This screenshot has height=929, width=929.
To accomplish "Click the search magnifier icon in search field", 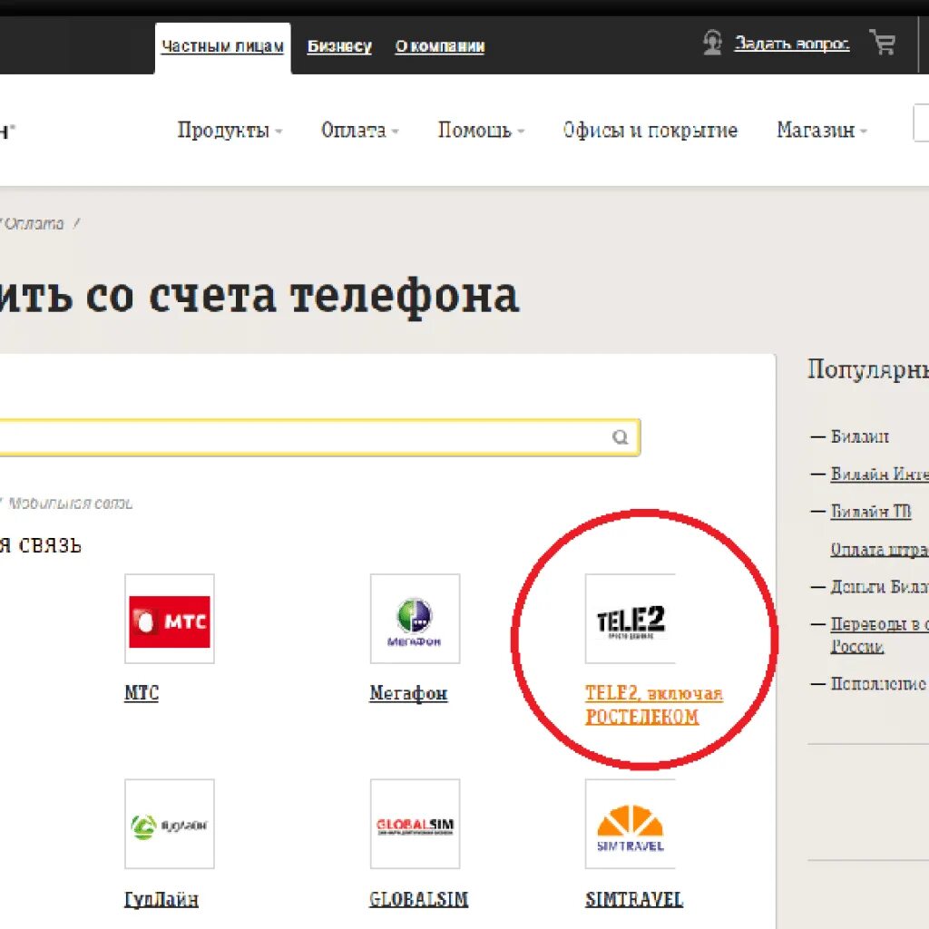I will coord(621,437).
